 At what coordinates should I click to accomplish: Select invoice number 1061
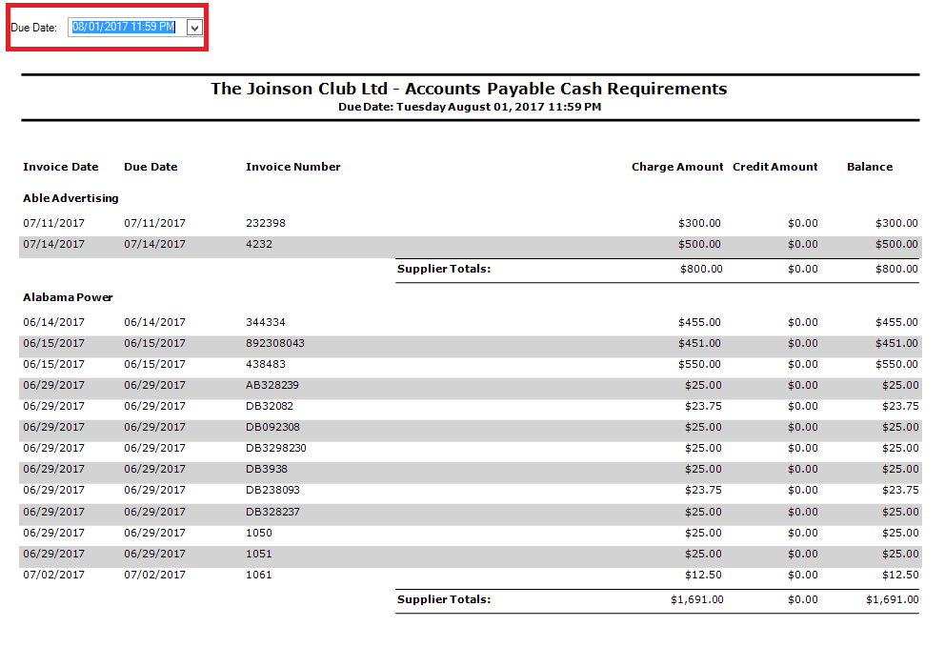pyautogui.click(x=259, y=575)
